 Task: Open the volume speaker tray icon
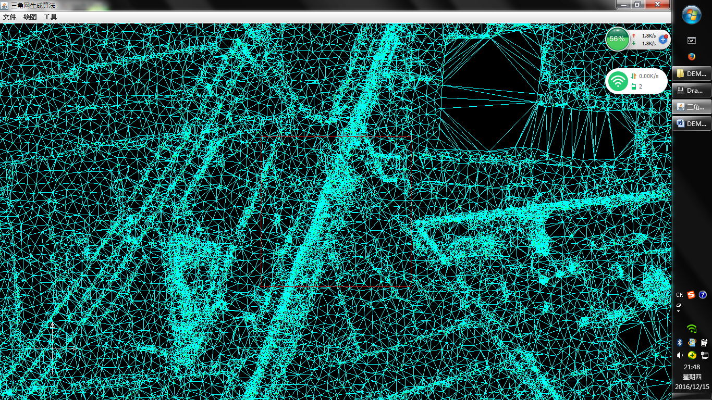point(680,355)
